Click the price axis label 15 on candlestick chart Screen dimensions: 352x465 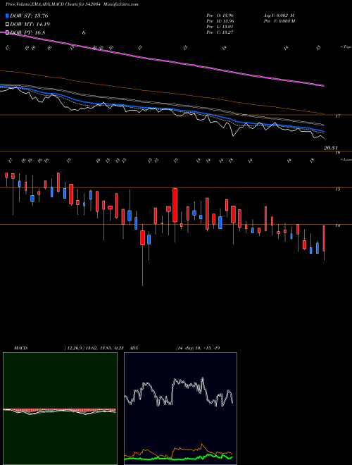337,190
